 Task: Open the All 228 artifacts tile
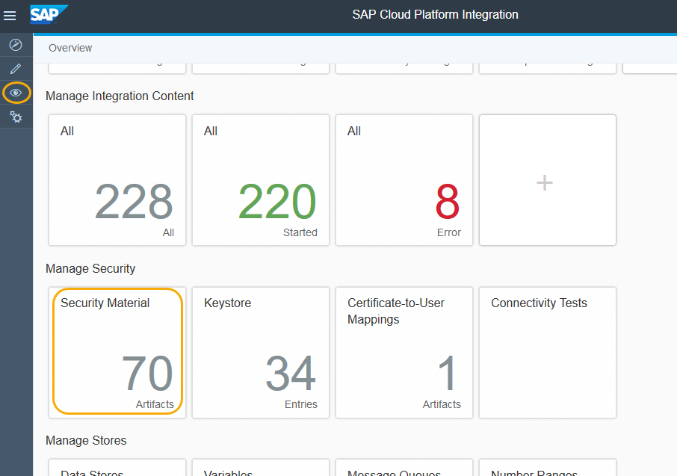click(x=117, y=180)
